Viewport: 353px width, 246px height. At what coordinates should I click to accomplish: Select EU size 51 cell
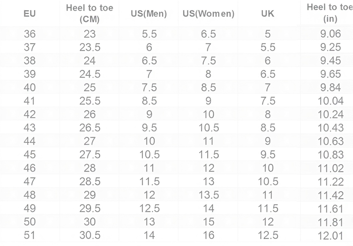(29, 235)
